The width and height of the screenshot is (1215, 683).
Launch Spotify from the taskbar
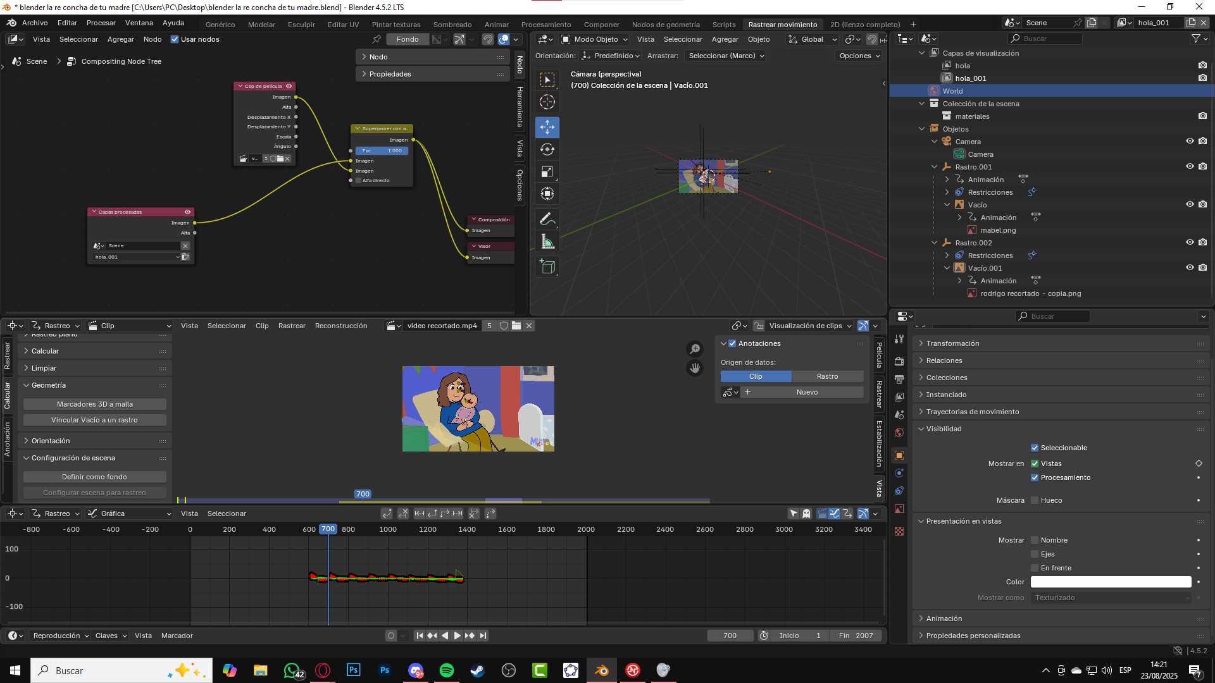point(447,670)
